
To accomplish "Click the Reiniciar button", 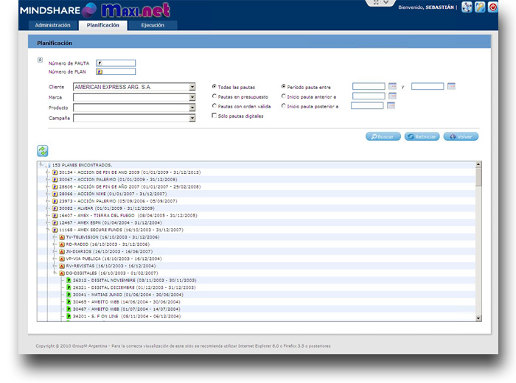I will point(422,136).
